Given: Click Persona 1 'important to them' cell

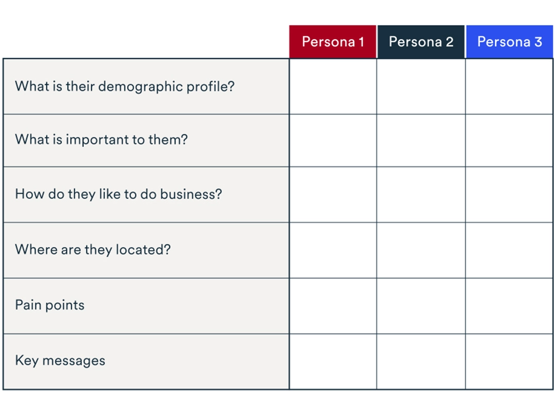Looking at the screenshot, I should [x=333, y=141].
